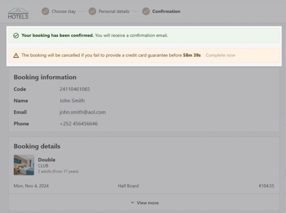The image size is (286, 213).
Task: Click the Half Board meal plan text
Action: 128,186
